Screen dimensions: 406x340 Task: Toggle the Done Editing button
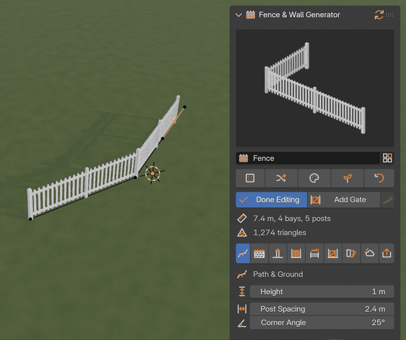pyautogui.click(x=272, y=200)
